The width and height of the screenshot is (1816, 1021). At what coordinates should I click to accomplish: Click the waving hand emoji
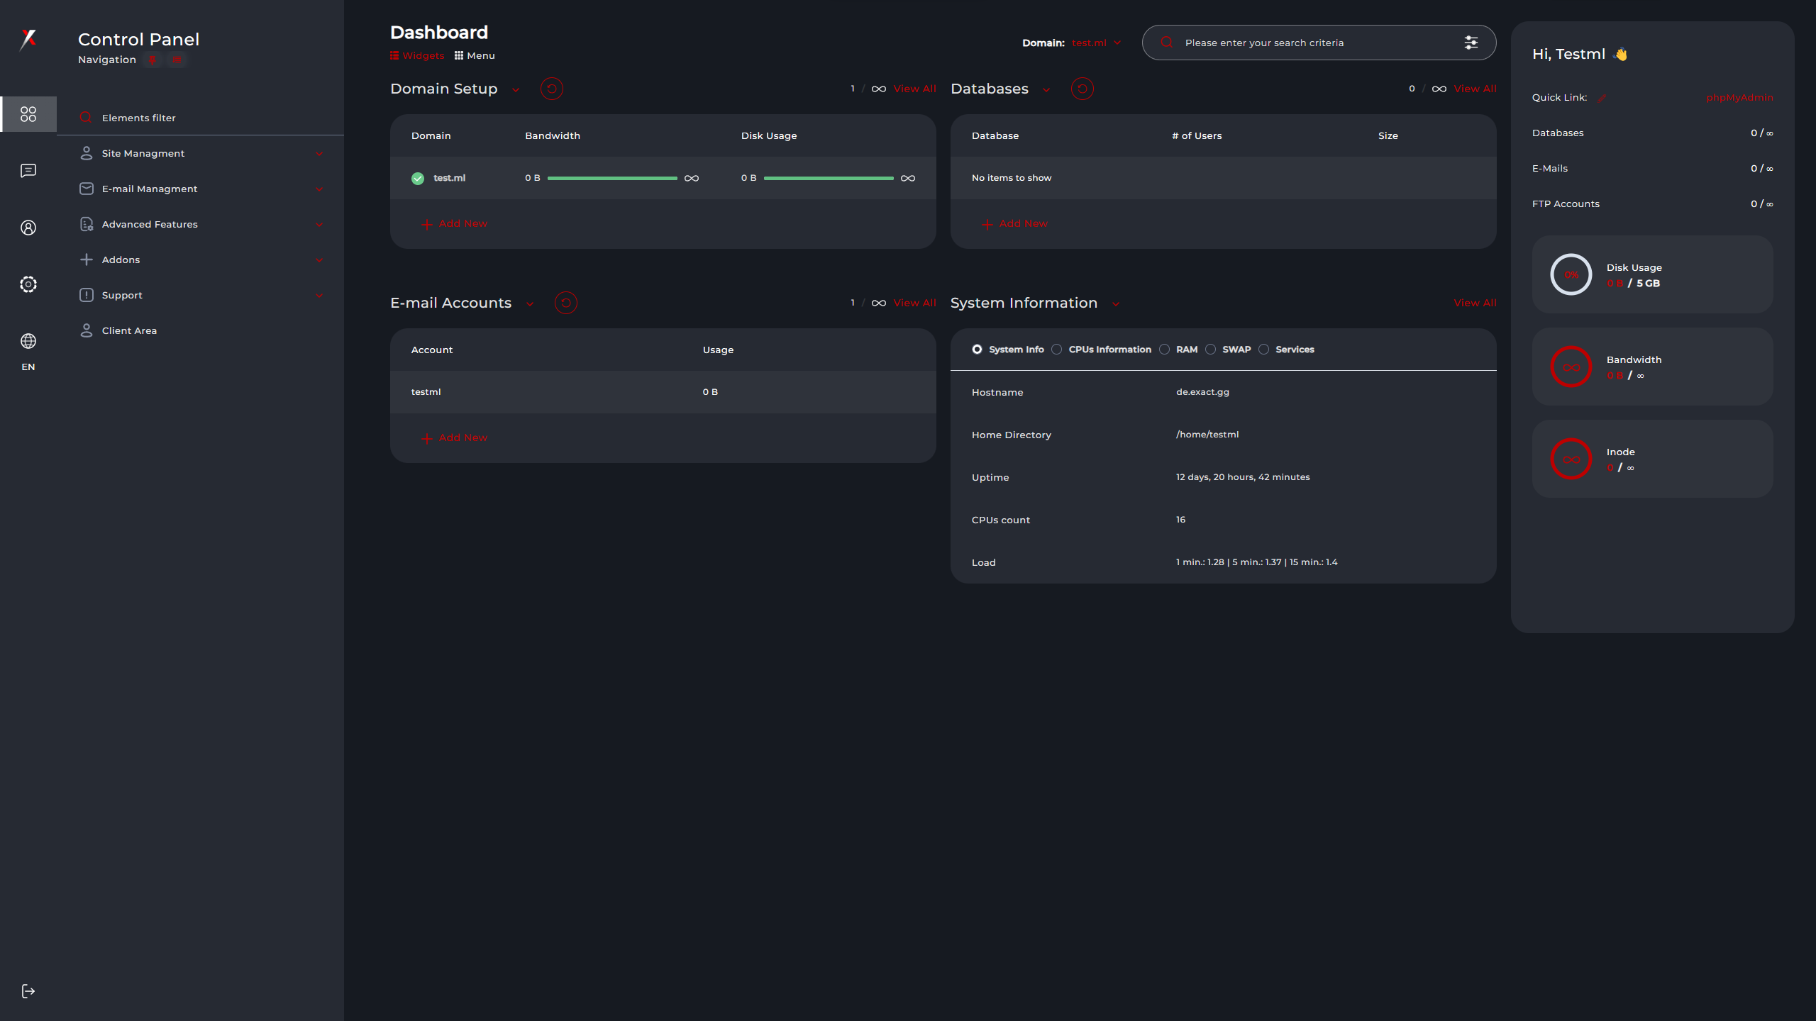click(x=1620, y=54)
